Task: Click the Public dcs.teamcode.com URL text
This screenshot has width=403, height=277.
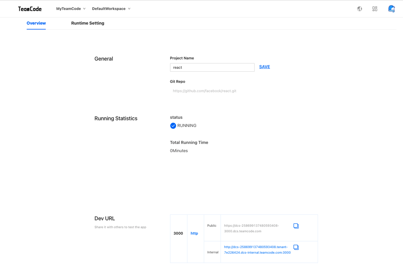Action: pyautogui.click(x=251, y=228)
